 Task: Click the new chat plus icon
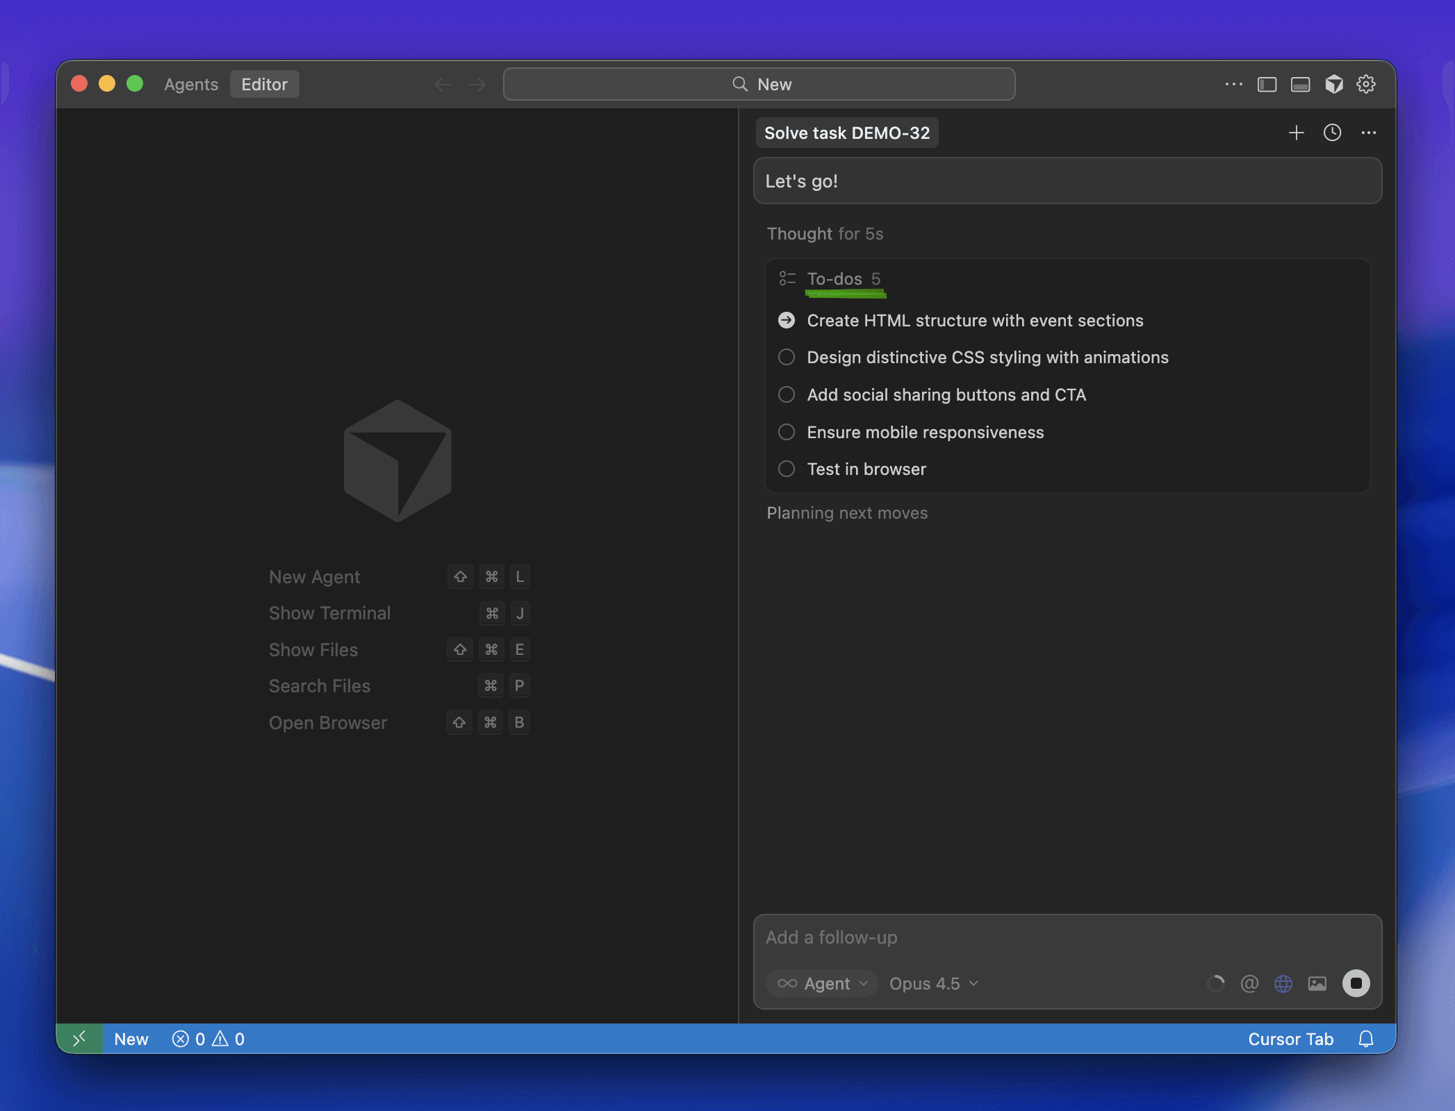click(1296, 133)
